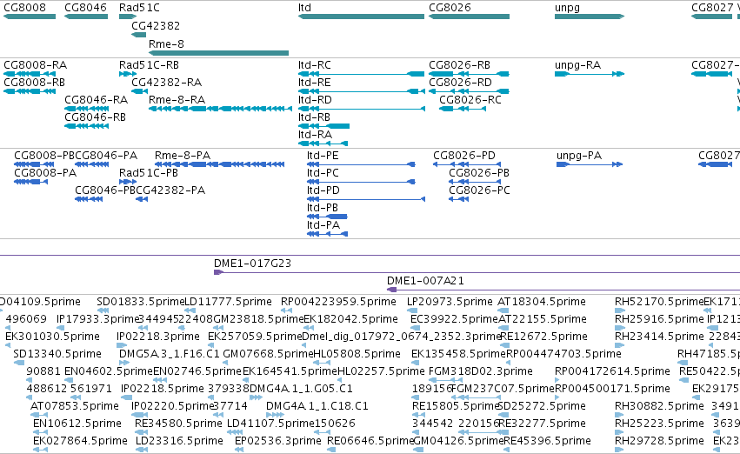This screenshot has height=454, width=740.
Task: Click protein CG8026-PD label
Action: (x=464, y=156)
